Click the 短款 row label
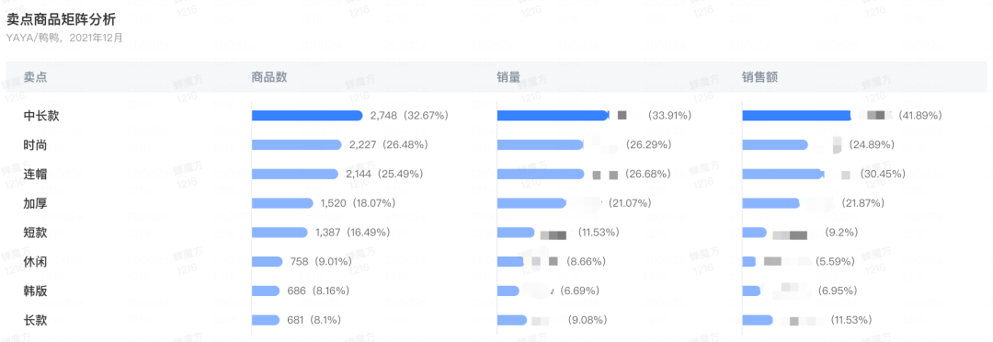 (36, 233)
